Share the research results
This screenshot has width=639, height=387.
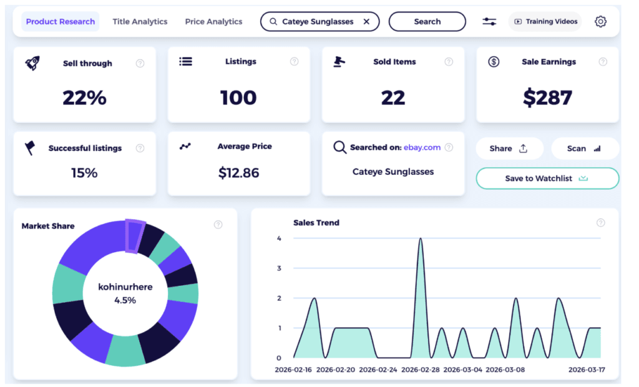[509, 148]
